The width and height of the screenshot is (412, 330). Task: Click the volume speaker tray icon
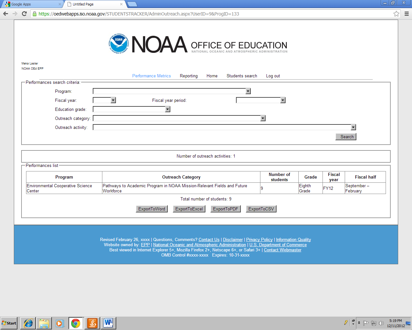coord(381,323)
